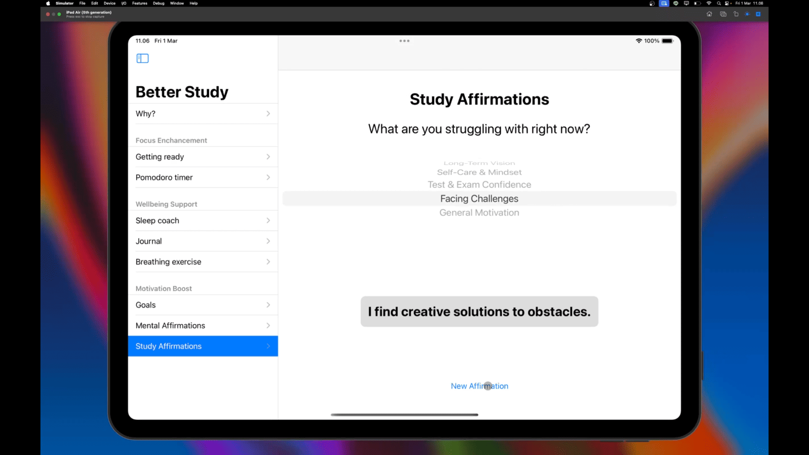Screen dimensions: 809x455
Task: Tap the affirmation text card
Action: click(x=479, y=311)
